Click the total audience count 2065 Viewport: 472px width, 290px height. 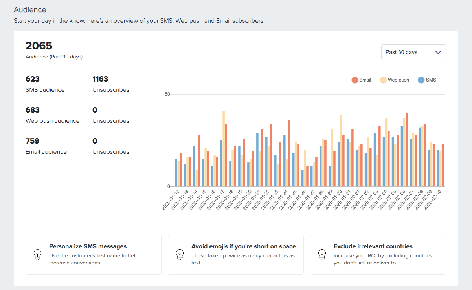click(39, 46)
